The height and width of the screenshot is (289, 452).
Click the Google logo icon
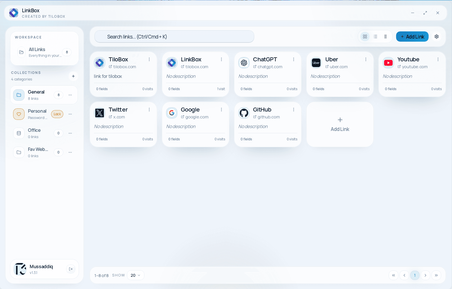(172, 113)
